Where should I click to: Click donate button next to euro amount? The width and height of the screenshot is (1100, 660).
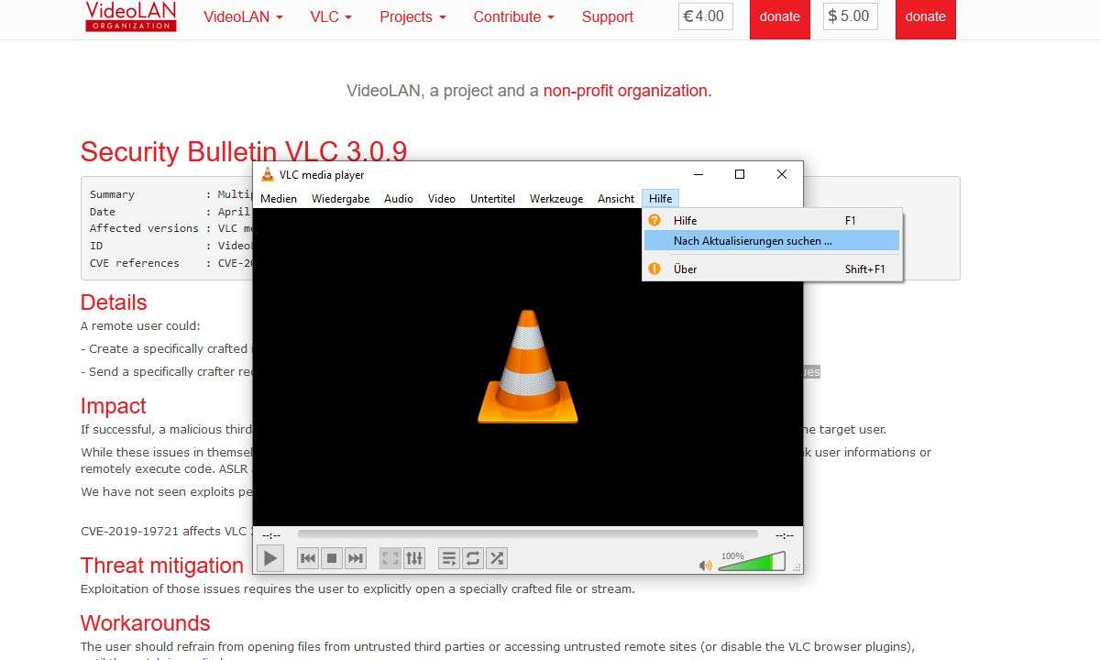(780, 16)
